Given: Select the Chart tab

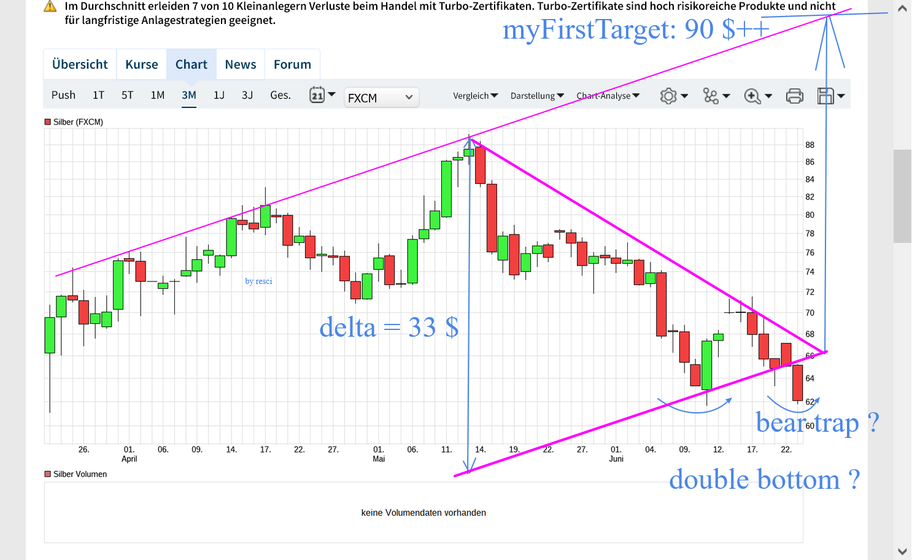Looking at the screenshot, I should tap(191, 64).
